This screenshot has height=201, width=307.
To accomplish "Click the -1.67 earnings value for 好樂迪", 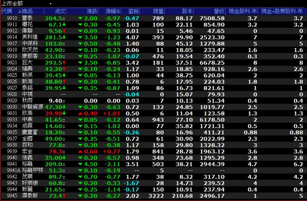I will click(x=131, y=183).
